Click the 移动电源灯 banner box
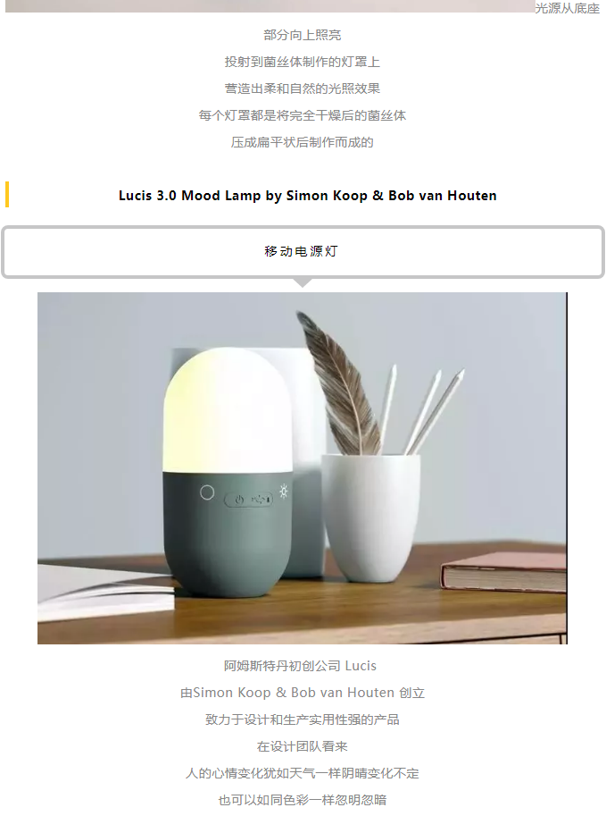The image size is (606, 816). [303, 252]
